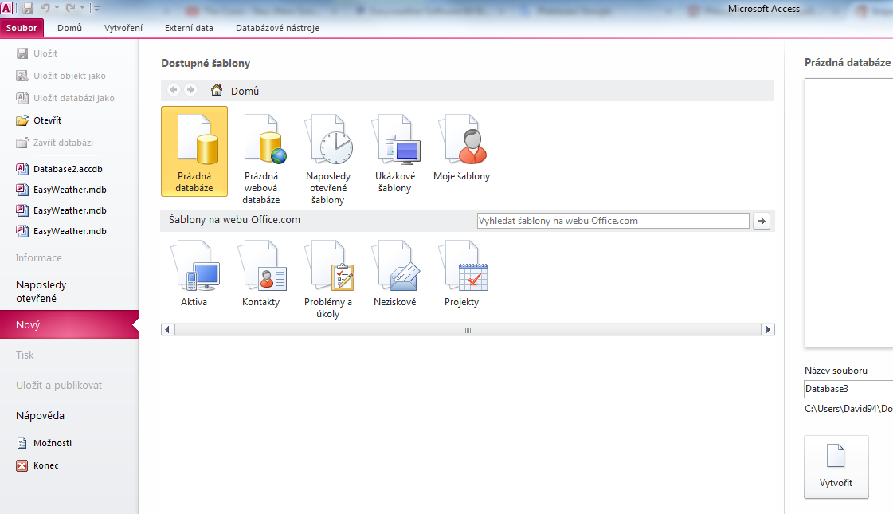Open the Neziskové template category
The width and height of the screenshot is (893, 514).
point(394,273)
